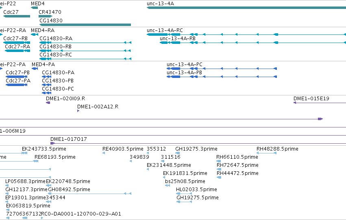
Task: Click EST EP19301.3prime label
Action: click(x=26, y=198)
